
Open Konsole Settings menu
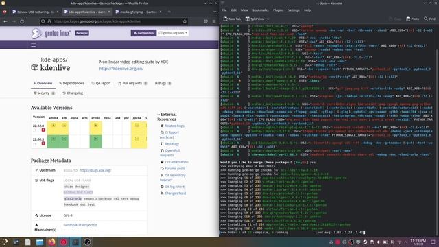294,10
